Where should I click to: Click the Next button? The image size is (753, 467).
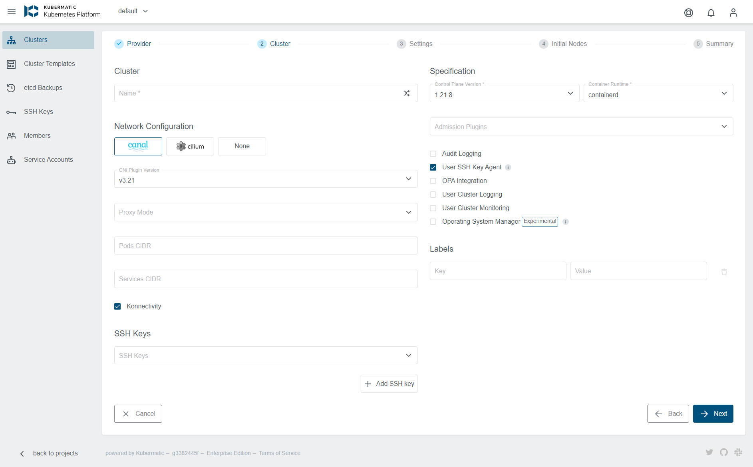pyautogui.click(x=713, y=413)
